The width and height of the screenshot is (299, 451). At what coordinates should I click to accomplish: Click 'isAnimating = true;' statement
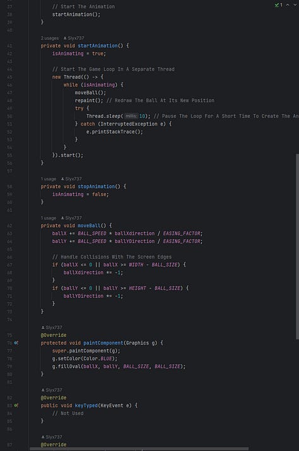click(x=79, y=54)
